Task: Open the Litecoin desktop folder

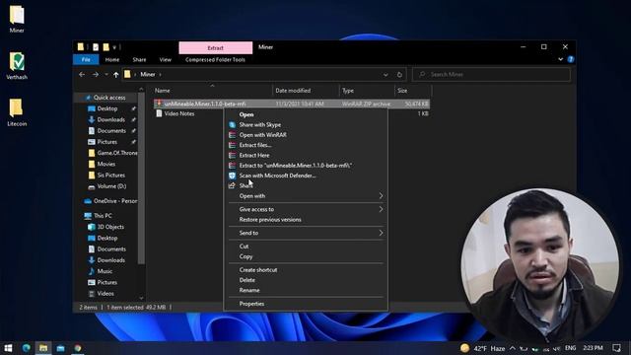Action: [17, 112]
